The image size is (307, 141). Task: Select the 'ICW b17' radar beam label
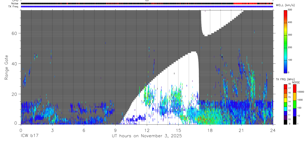(x=29, y=136)
